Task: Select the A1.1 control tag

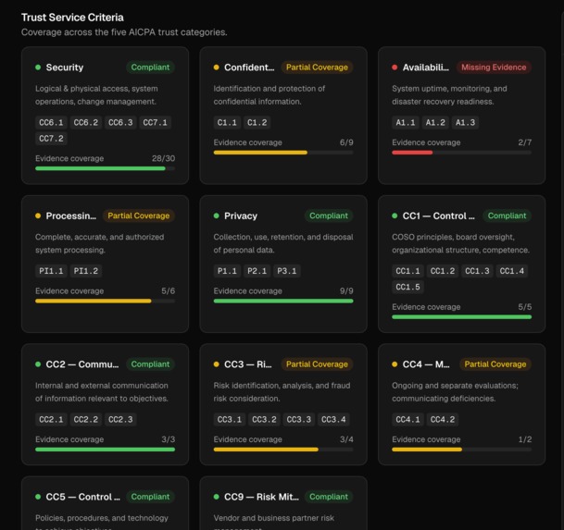Action: 406,122
